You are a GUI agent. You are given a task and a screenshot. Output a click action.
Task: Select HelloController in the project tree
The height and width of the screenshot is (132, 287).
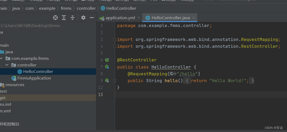[38, 72]
